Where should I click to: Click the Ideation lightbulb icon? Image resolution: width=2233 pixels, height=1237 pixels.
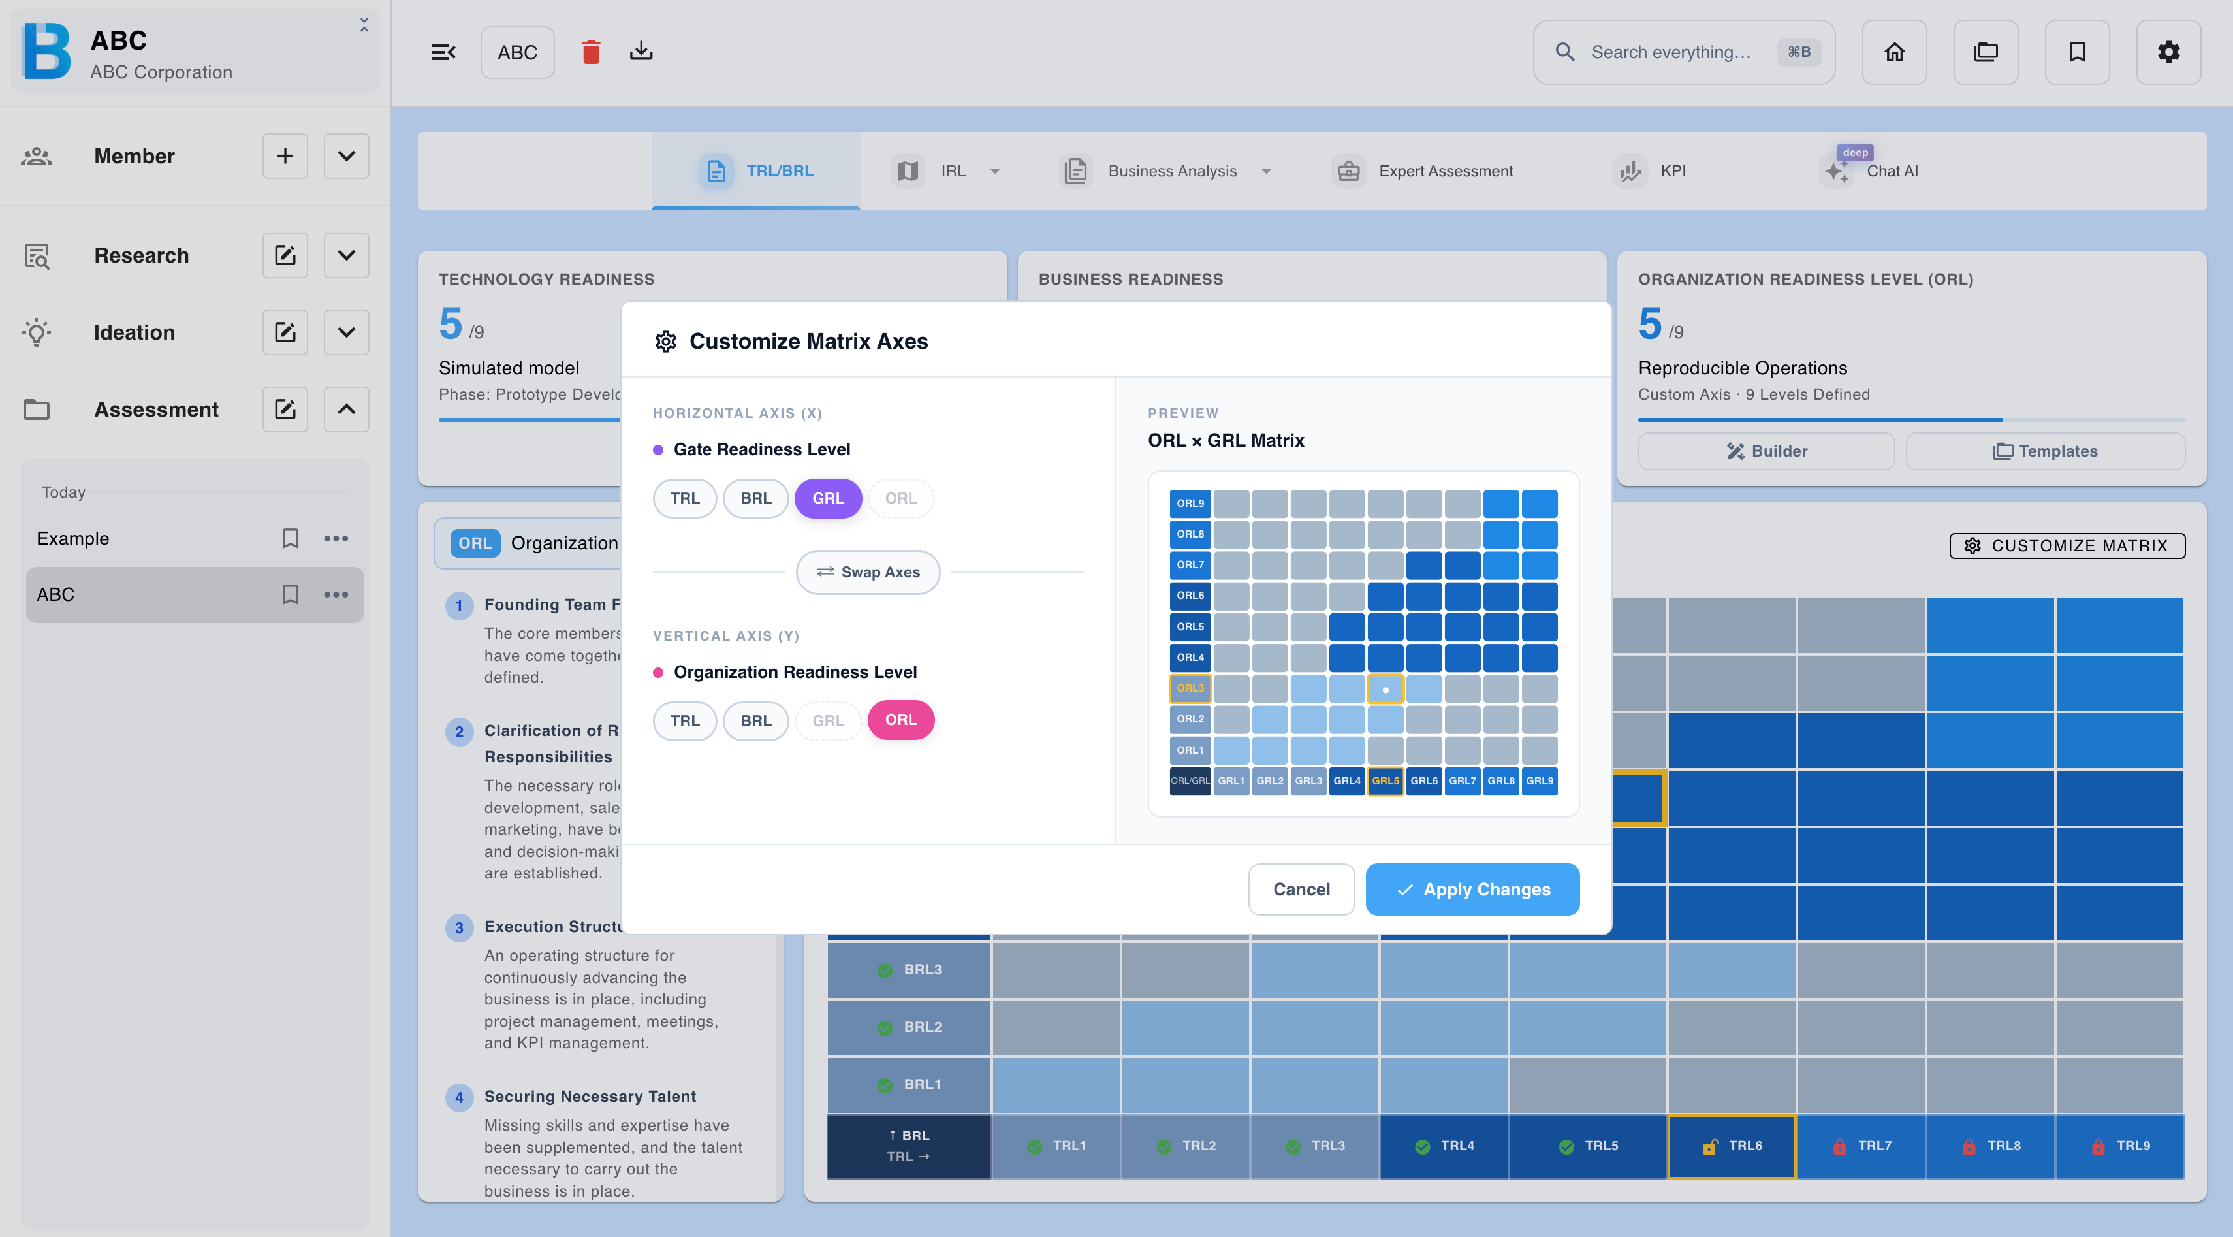pyautogui.click(x=37, y=332)
